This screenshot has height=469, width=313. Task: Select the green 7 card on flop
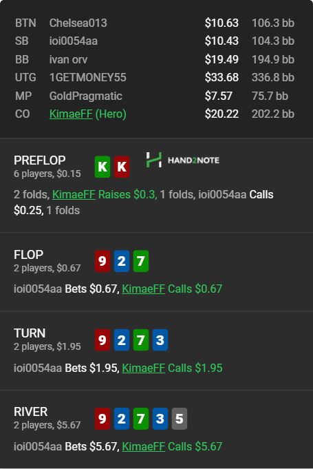coord(140,261)
